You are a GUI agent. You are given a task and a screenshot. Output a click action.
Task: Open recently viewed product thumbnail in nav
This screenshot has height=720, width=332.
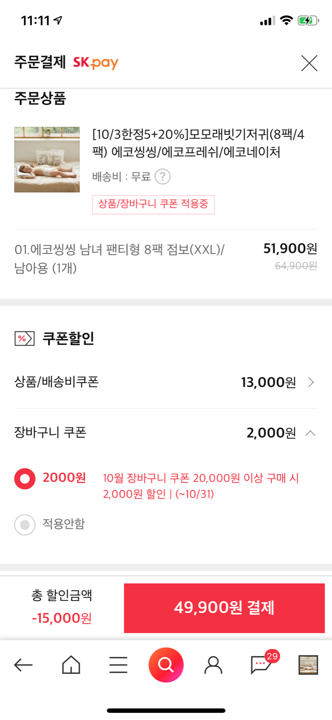click(308, 665)
